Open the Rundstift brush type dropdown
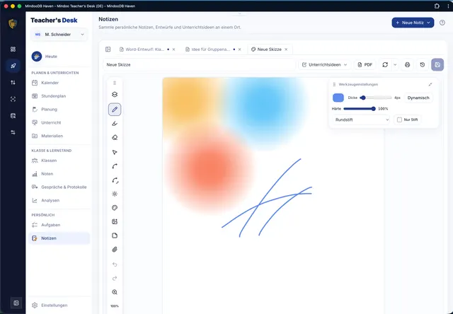 pos(362,120)
